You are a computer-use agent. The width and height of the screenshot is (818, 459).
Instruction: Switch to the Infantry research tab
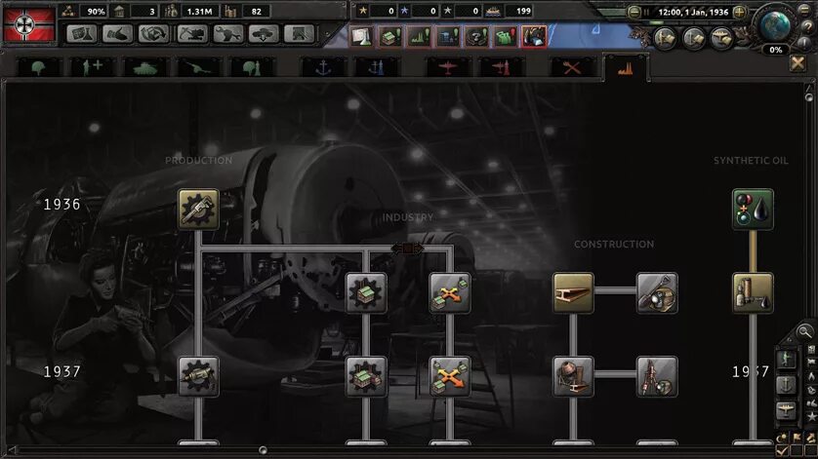click(39, 68)
